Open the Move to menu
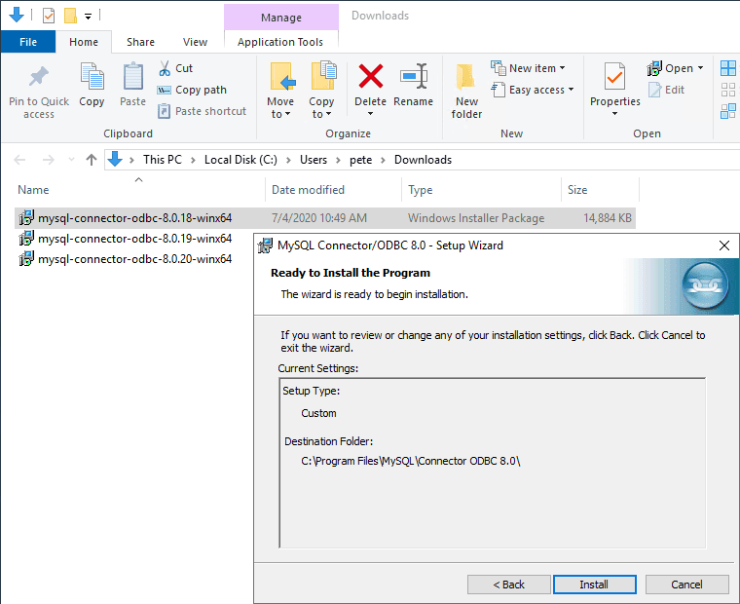The width and height of the screenshot is (740, 604). pos(280,90)
